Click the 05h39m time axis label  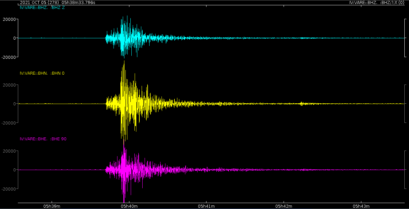click(52, 206)
